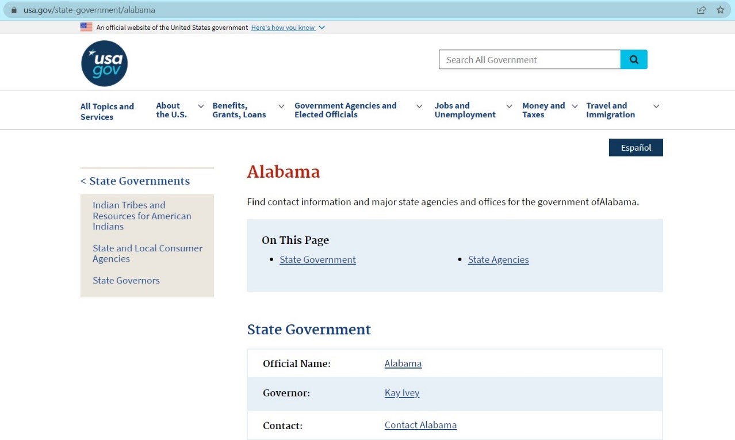Click "Here's how you know" link
The width and height of the screenshot is (735, 440).
pyautogui.click(x=283, y=28)
